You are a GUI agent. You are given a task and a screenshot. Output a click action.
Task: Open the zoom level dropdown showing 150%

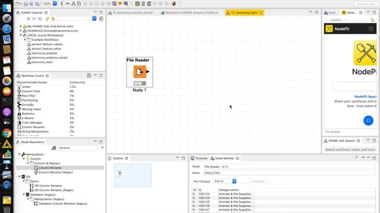click(x=55, y=4)
